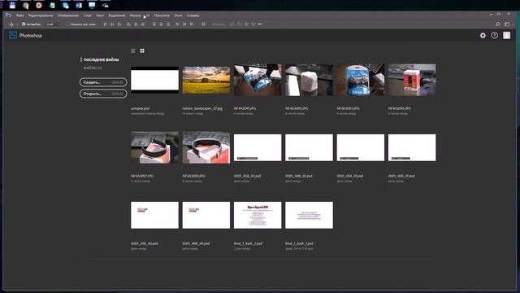The image size is (520, 293).
Task: Click the Auto-Align Layers icon
Action: tap(203, 24)
